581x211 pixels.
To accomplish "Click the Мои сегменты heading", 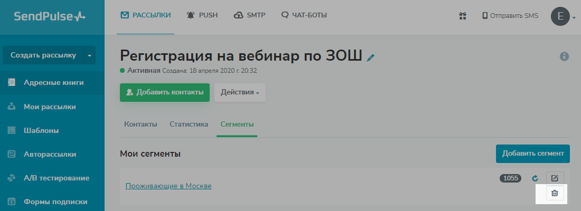I will click(x=150, y=154).
